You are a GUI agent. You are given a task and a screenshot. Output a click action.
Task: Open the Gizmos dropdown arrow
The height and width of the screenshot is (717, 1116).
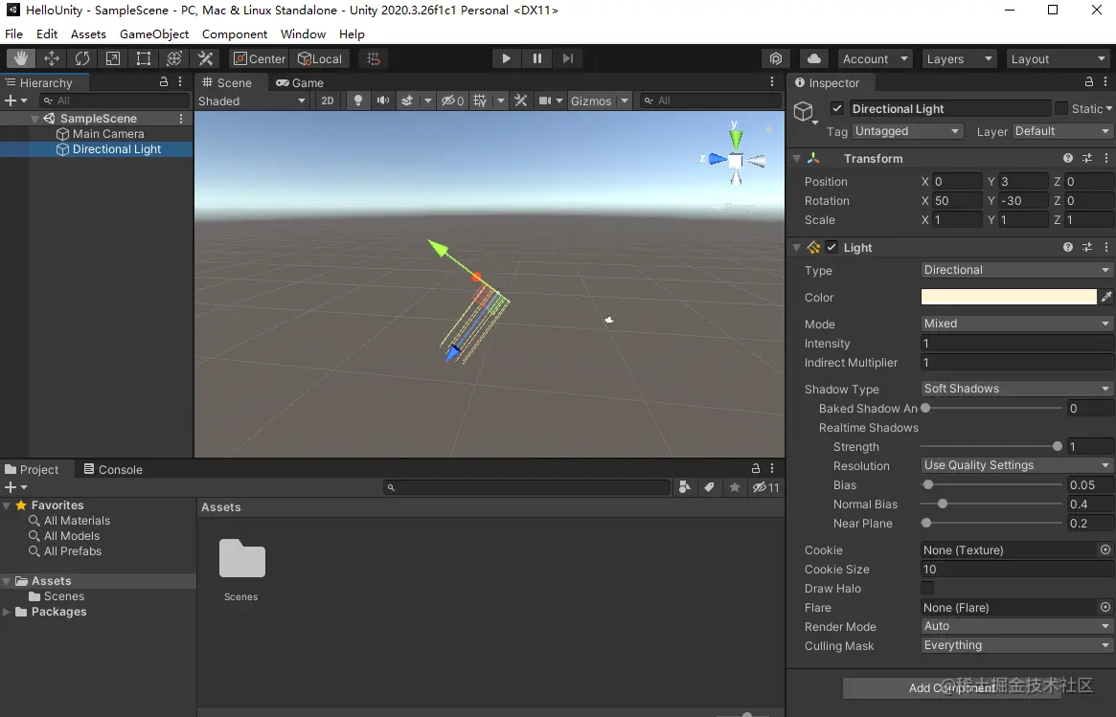pyautogui.click(x=625, y=101)
